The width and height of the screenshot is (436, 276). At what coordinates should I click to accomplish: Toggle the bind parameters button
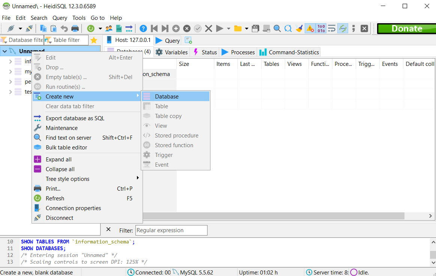(343, 28)
